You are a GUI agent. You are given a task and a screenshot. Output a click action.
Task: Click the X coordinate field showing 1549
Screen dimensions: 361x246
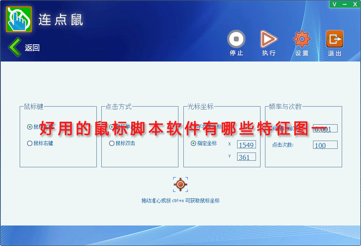(247, 144)
